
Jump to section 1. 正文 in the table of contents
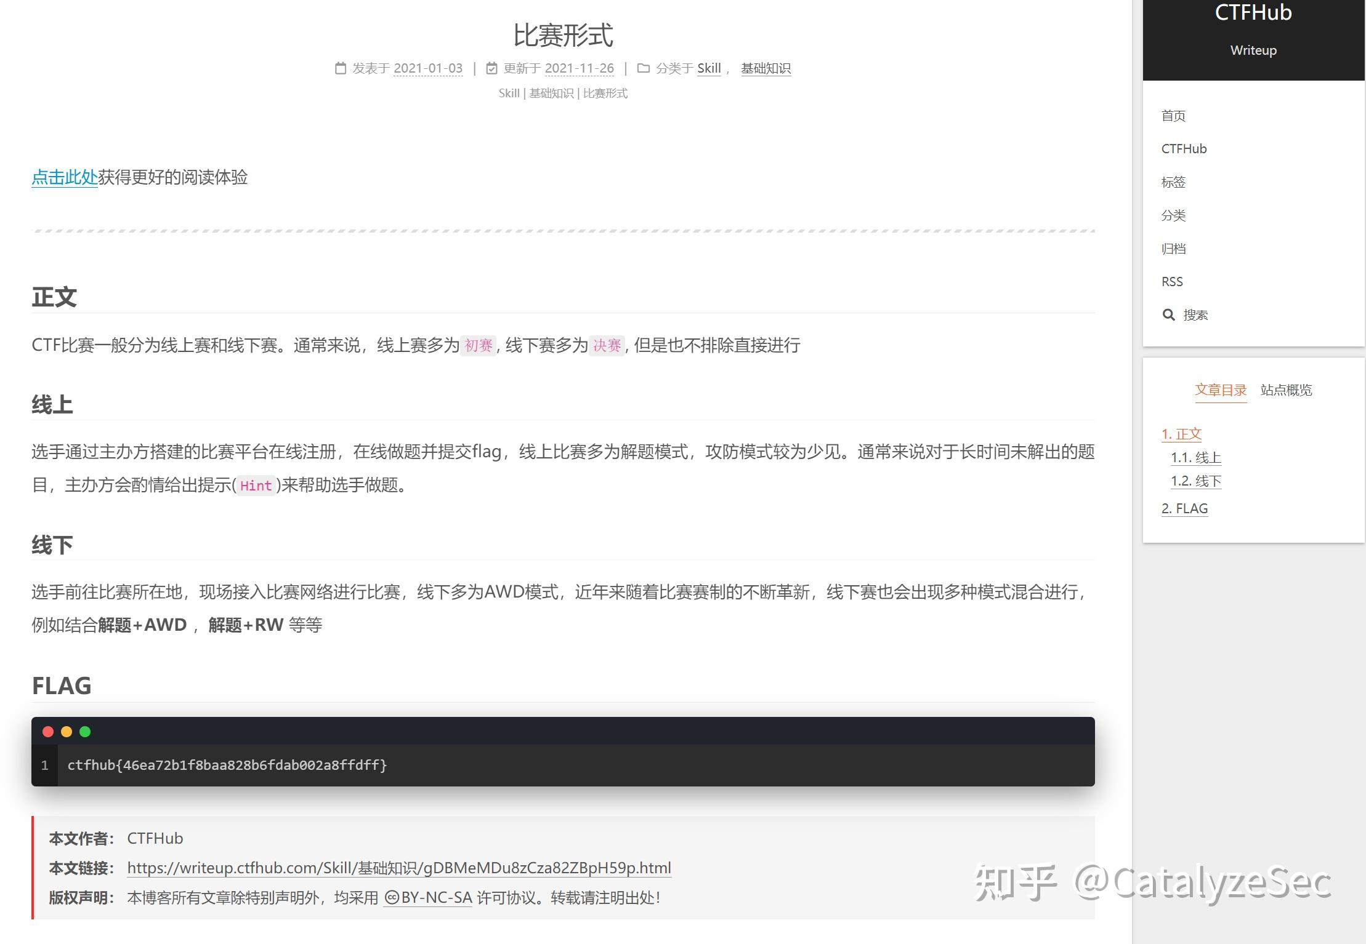click(x=1181, y=434)
